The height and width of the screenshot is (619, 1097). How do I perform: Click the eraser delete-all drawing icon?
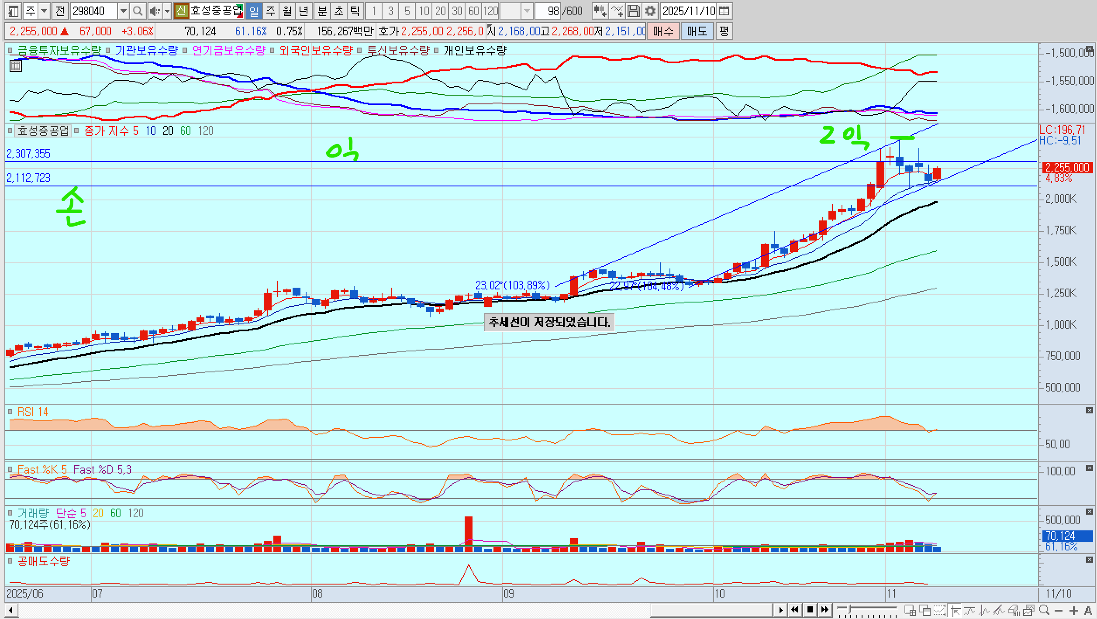pos(1014,610)
